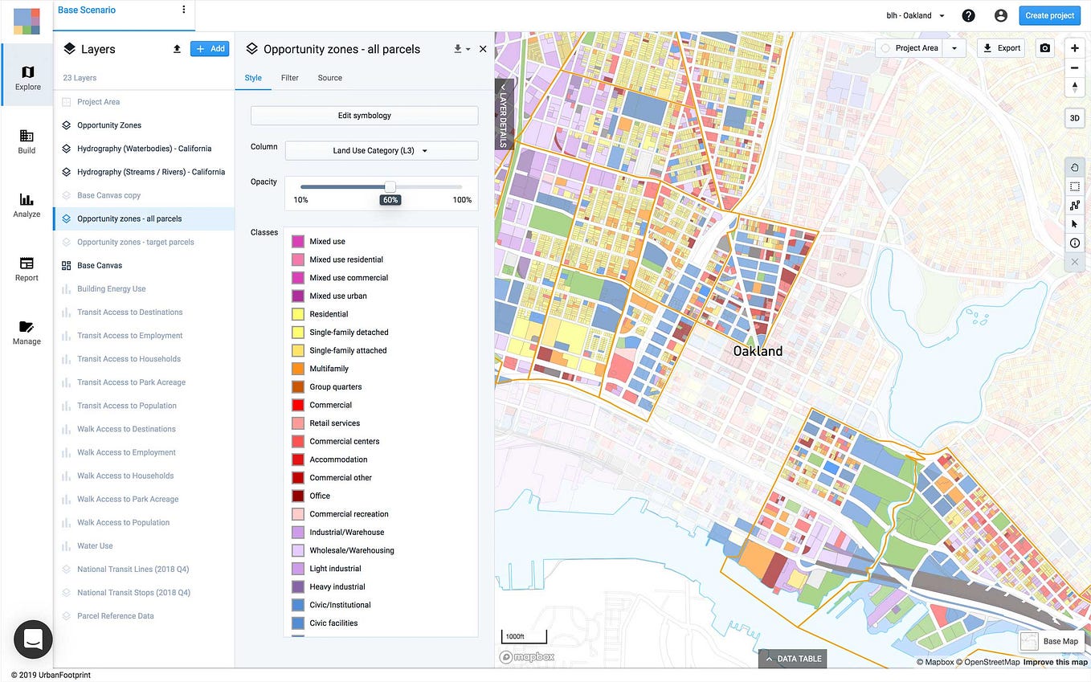Zoom in on the map
Screen dimensions: 1091x682
[1074, 48]
